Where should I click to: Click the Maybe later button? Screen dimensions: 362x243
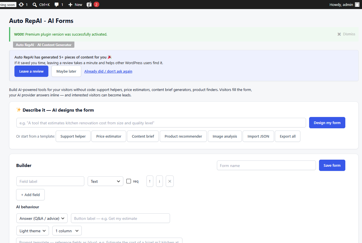point(66,71)
